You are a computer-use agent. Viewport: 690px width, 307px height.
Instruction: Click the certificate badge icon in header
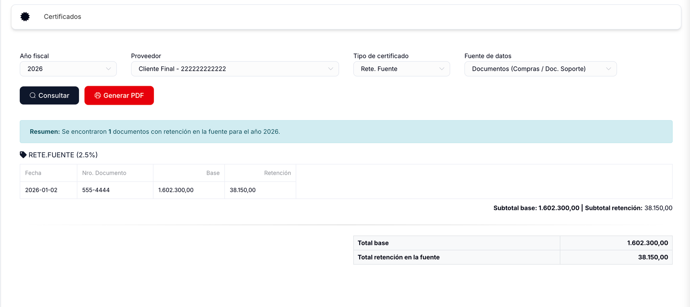pyautogui.click(x=25, y=16)
